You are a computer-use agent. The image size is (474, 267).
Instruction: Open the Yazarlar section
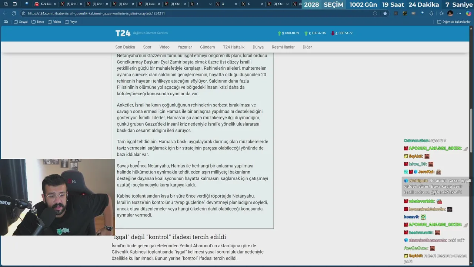[x=185, y=47]
